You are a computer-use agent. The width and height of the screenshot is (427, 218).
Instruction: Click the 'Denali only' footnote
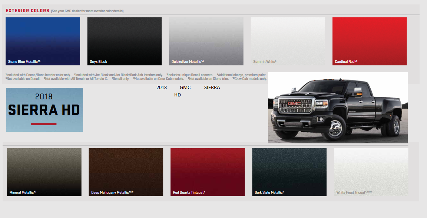[120, 79]
